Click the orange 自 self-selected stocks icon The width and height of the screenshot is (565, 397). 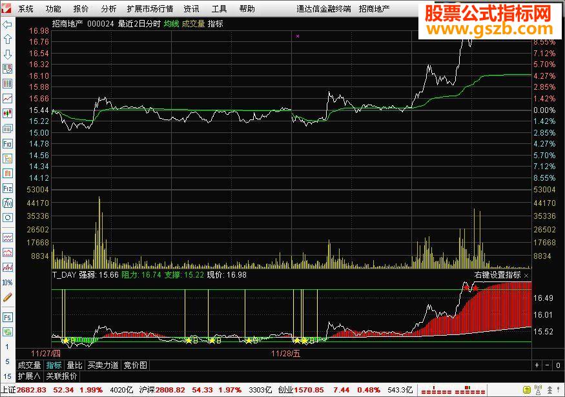pyautogui.click(x=7, y=173)
